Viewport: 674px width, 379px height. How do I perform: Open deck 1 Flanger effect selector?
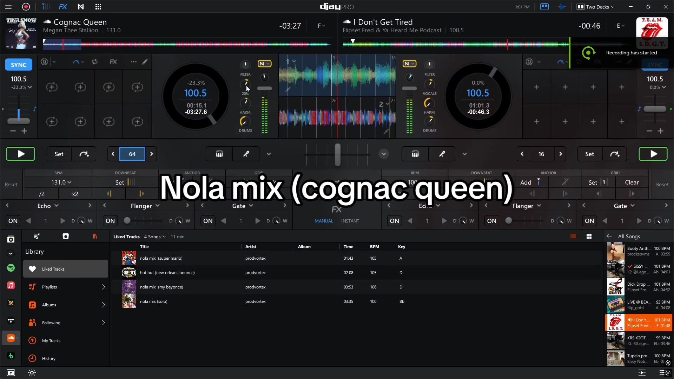pyautogui.click(x=145, y=206)
